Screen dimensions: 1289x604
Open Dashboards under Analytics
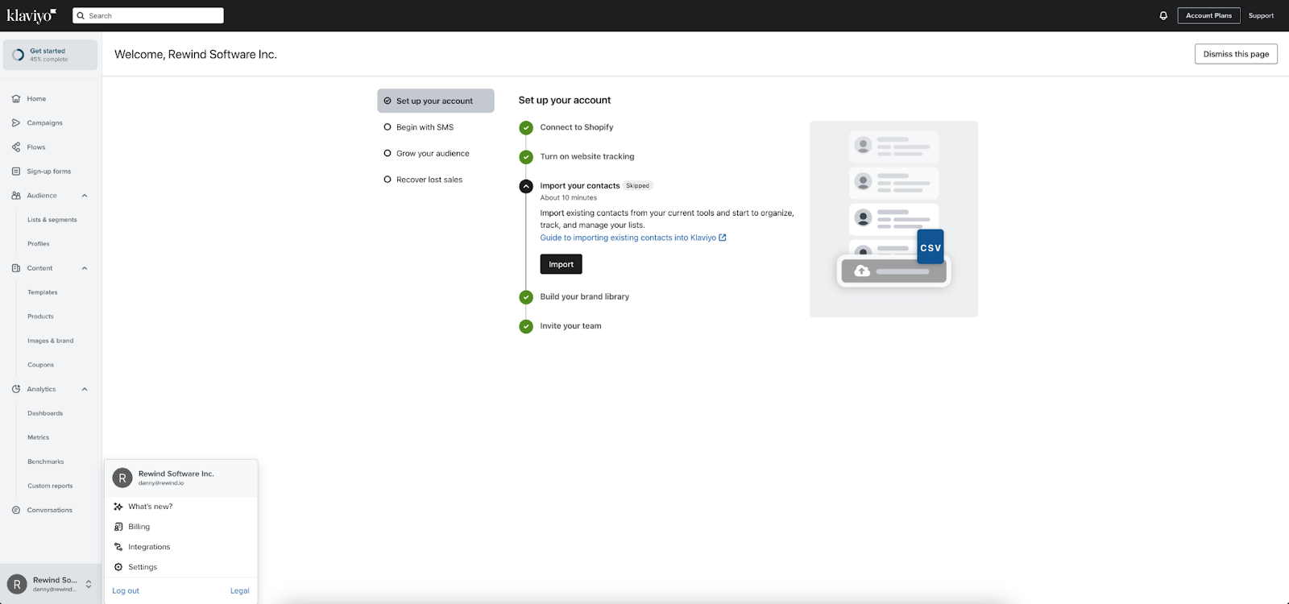click(x=45, y=413)
